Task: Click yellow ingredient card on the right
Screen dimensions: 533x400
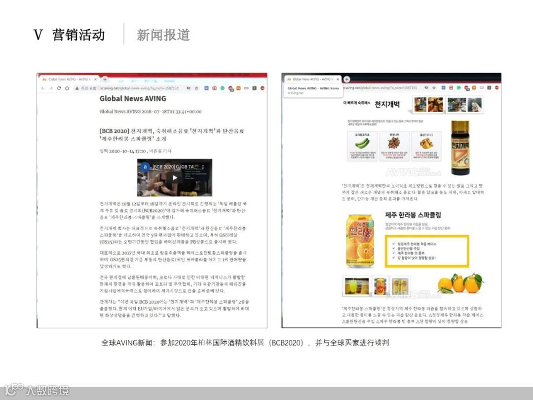Action: (x=426, y=146)
